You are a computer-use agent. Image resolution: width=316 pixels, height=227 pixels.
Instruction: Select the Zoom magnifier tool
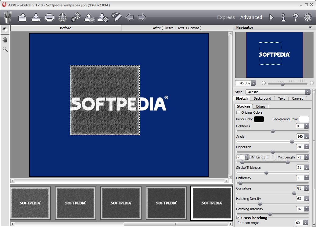5,49
